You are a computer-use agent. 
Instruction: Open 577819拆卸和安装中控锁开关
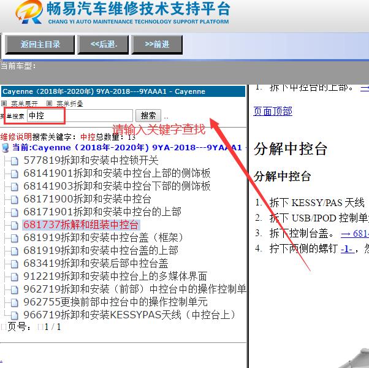pyautogui.click(x=91, y=161)
